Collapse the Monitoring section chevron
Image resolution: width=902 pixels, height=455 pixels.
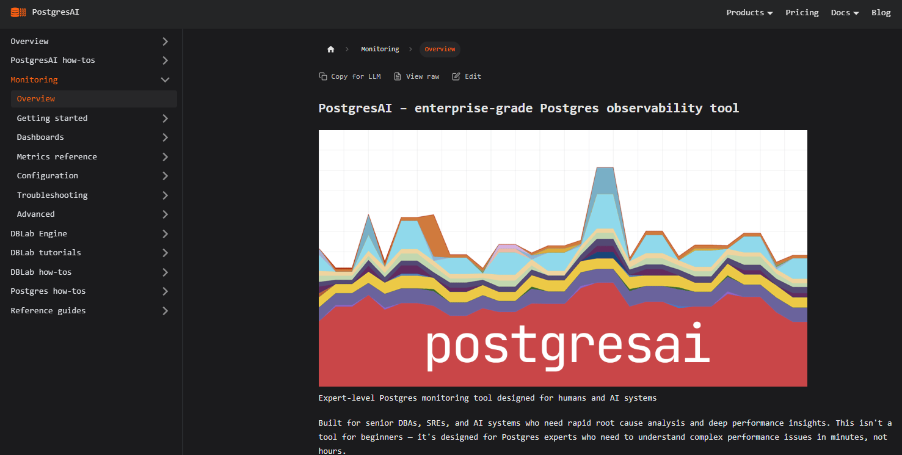tap(165, 80)
